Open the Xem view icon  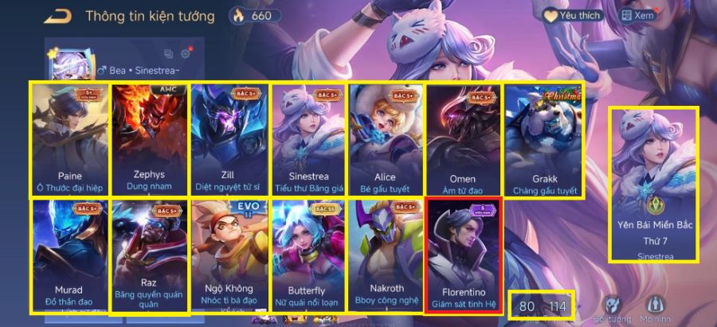tap(637, 15)
